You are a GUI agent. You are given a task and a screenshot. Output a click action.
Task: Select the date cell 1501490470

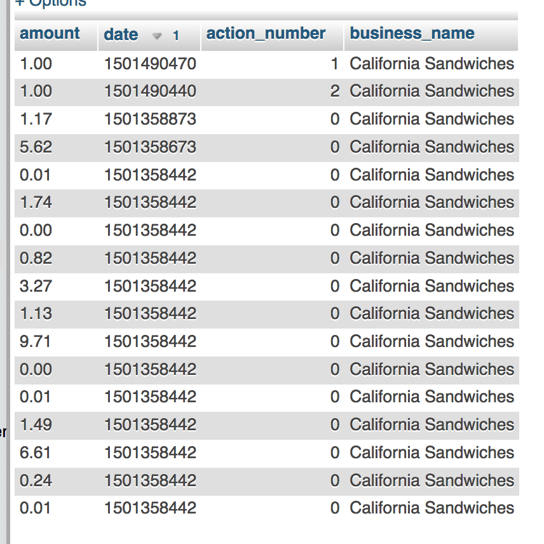click(x=150, y=64)
